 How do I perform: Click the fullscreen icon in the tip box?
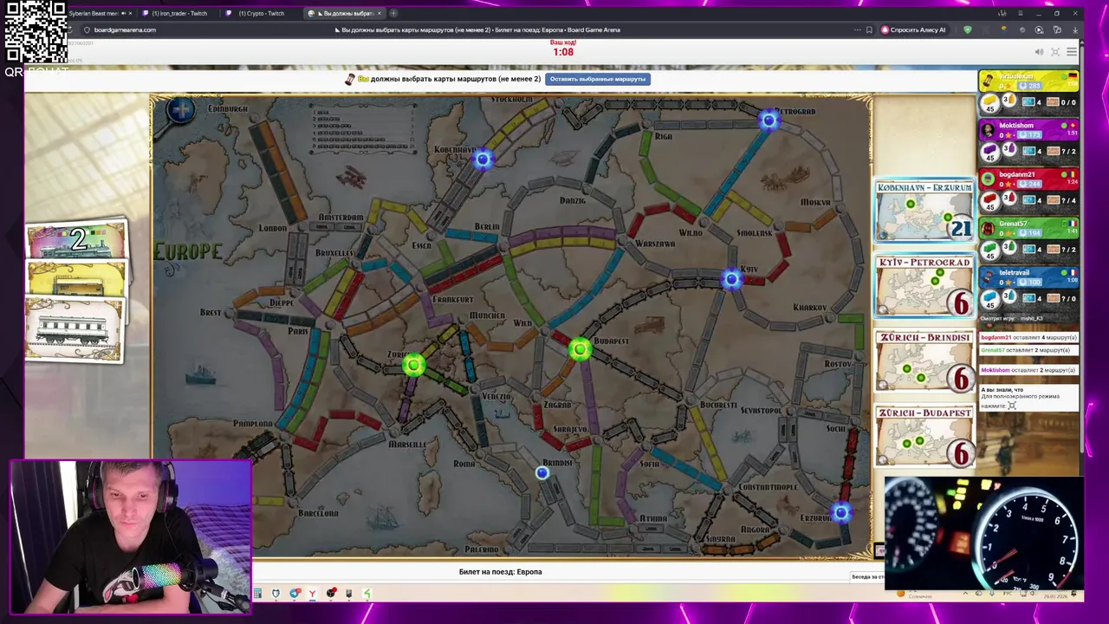(1012, 406)
